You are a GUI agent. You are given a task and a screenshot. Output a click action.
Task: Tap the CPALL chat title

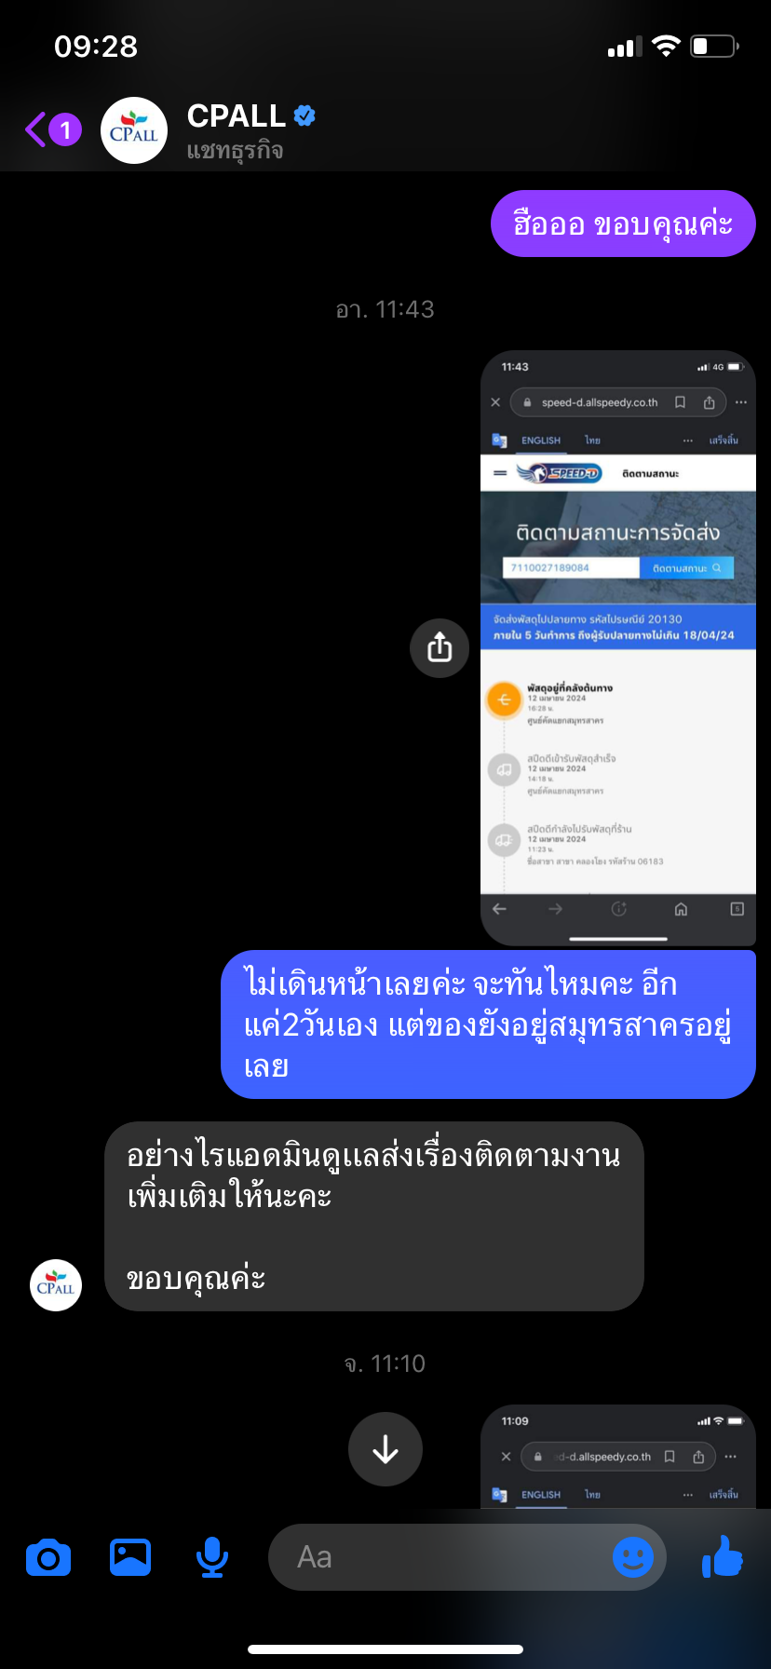click(x=236, y=115)
